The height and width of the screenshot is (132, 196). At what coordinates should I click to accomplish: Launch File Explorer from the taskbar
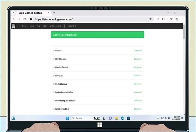(x=116, y=118)
